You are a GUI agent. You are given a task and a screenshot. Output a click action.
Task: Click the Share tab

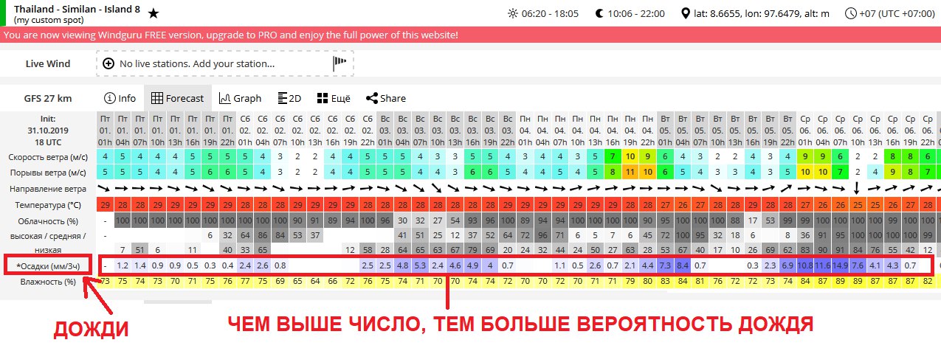click(x=385, y=98)
